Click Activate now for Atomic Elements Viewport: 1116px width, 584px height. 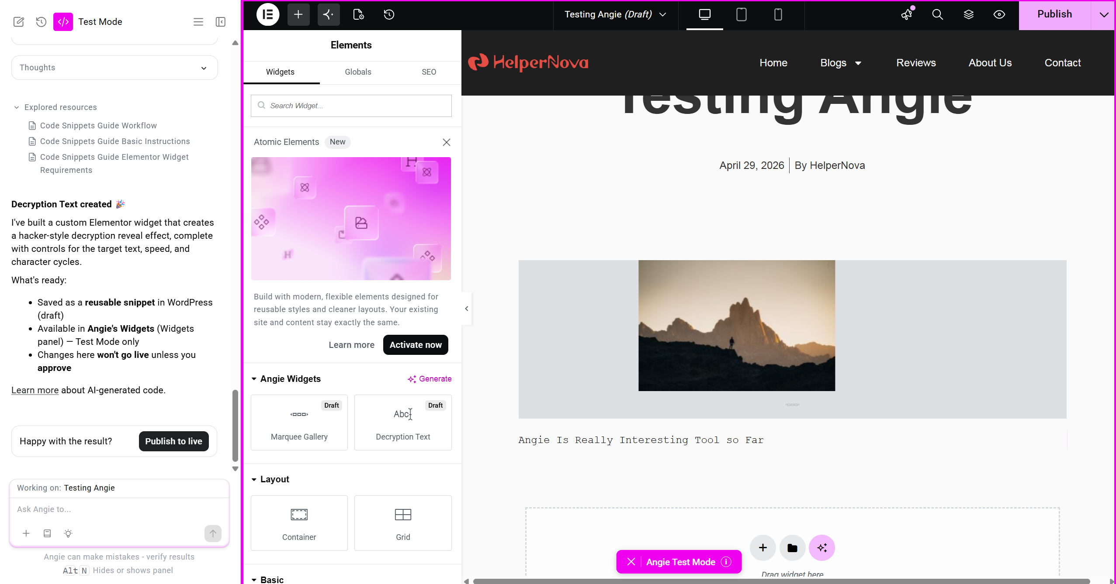coord(416,345)
